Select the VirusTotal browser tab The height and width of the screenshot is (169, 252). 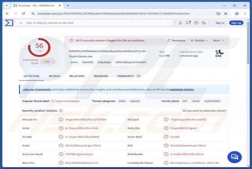[36, 5]
